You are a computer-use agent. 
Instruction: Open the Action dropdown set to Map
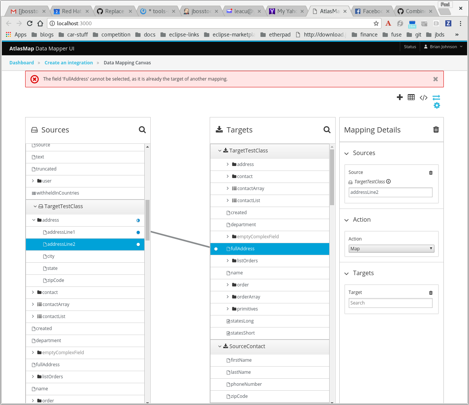[x=391, y=248]
